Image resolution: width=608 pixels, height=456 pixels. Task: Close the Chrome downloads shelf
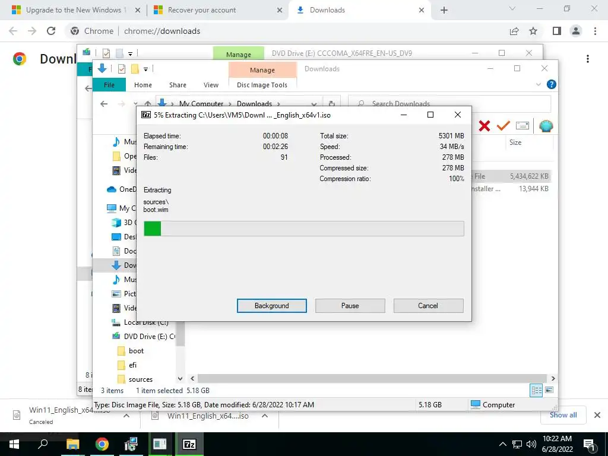point(597,415)
